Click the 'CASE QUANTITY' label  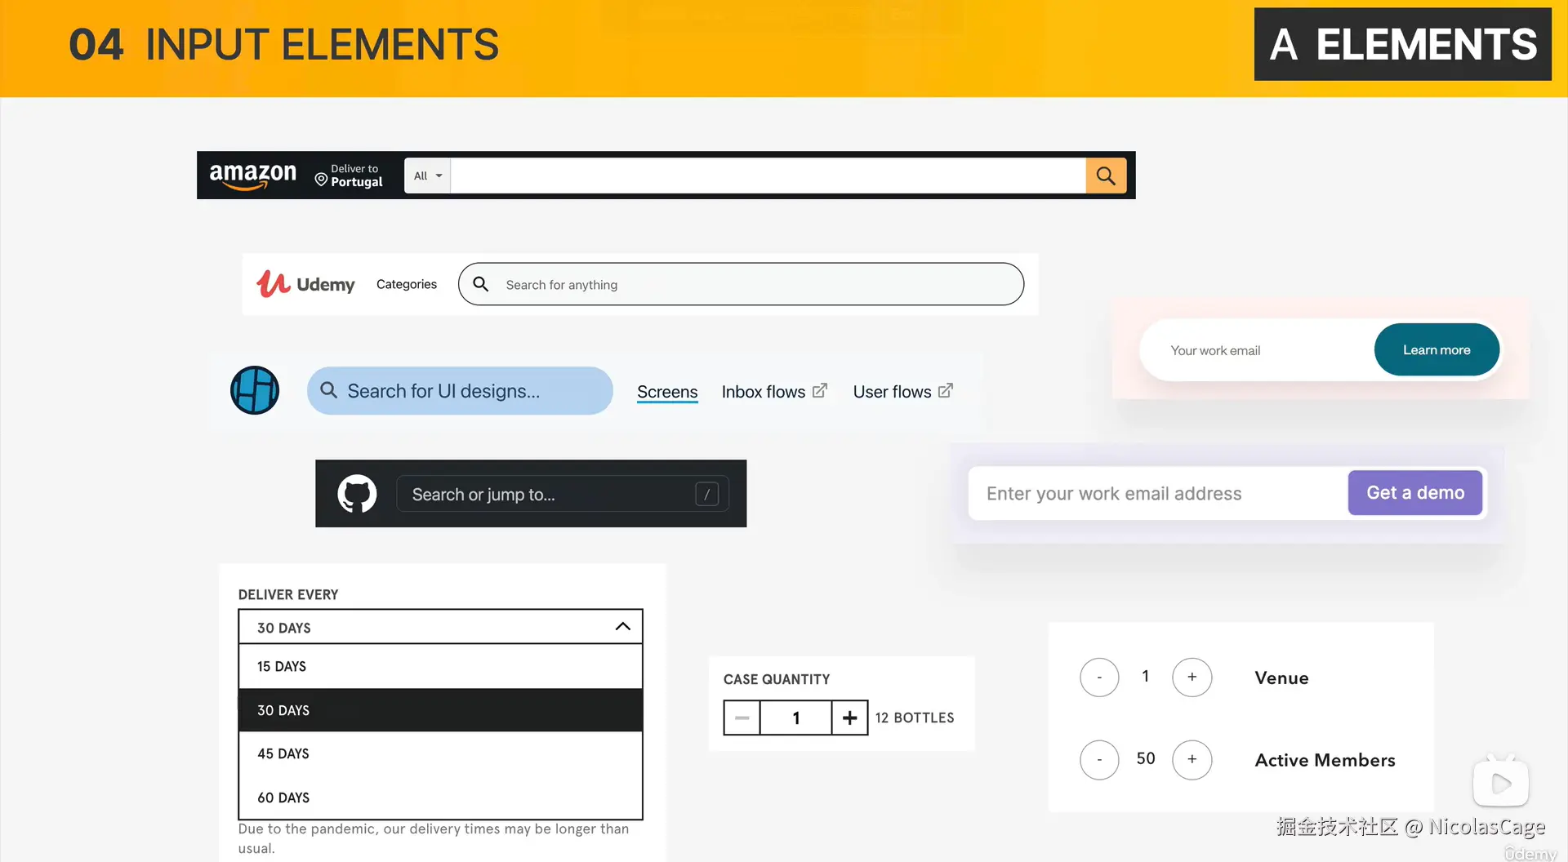pyautogui.click(x=777, y=679)
